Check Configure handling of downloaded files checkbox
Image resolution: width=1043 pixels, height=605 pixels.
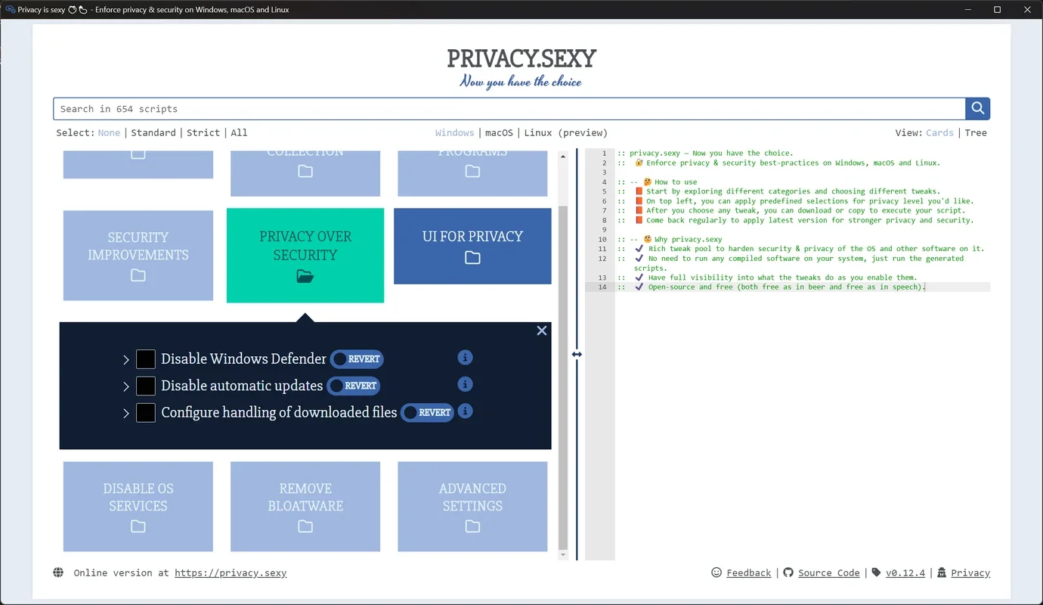coord(146,412)
